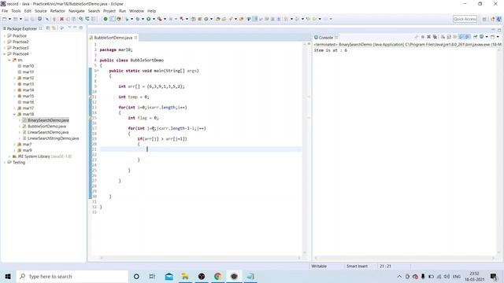
Task: Open the Navigate menu
Action: click(x=76, y=11)
